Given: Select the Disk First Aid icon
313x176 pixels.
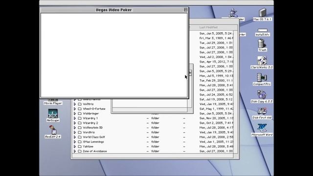Looking at the screenshot, I should click(x=262, y=111).
